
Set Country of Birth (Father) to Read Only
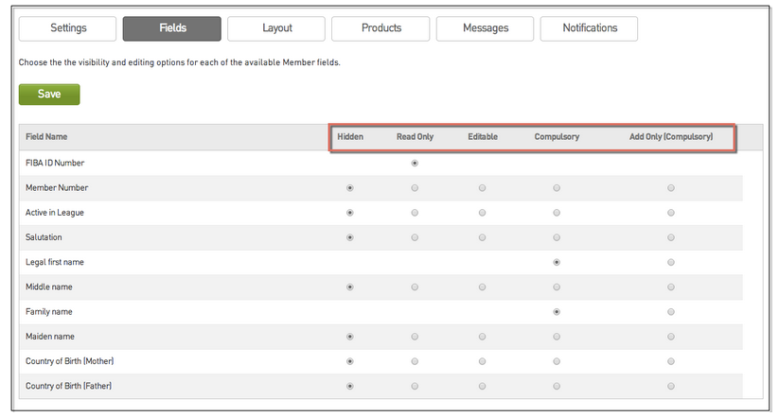[415, 386]
